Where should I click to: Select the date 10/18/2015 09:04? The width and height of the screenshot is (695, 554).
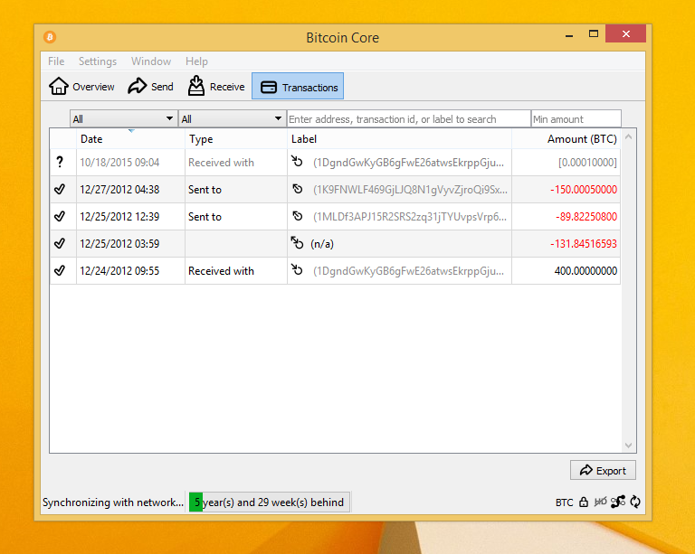(x=119, y=163)
